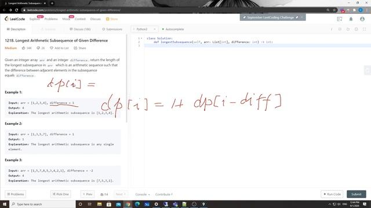
Task: Open the Discuss nav link
Action: 95,19
